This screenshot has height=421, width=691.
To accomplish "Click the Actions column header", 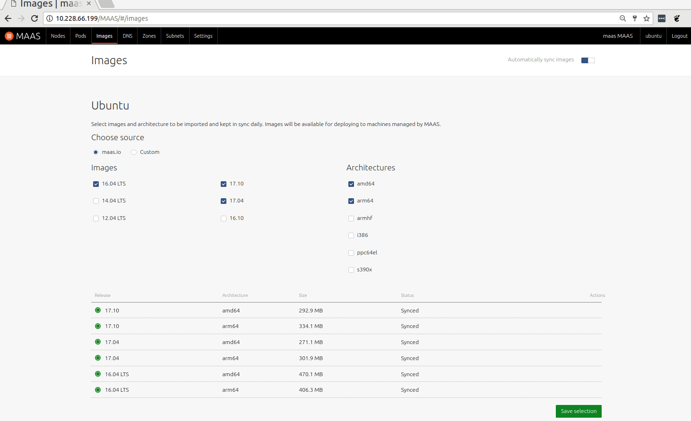I will 597,295.
